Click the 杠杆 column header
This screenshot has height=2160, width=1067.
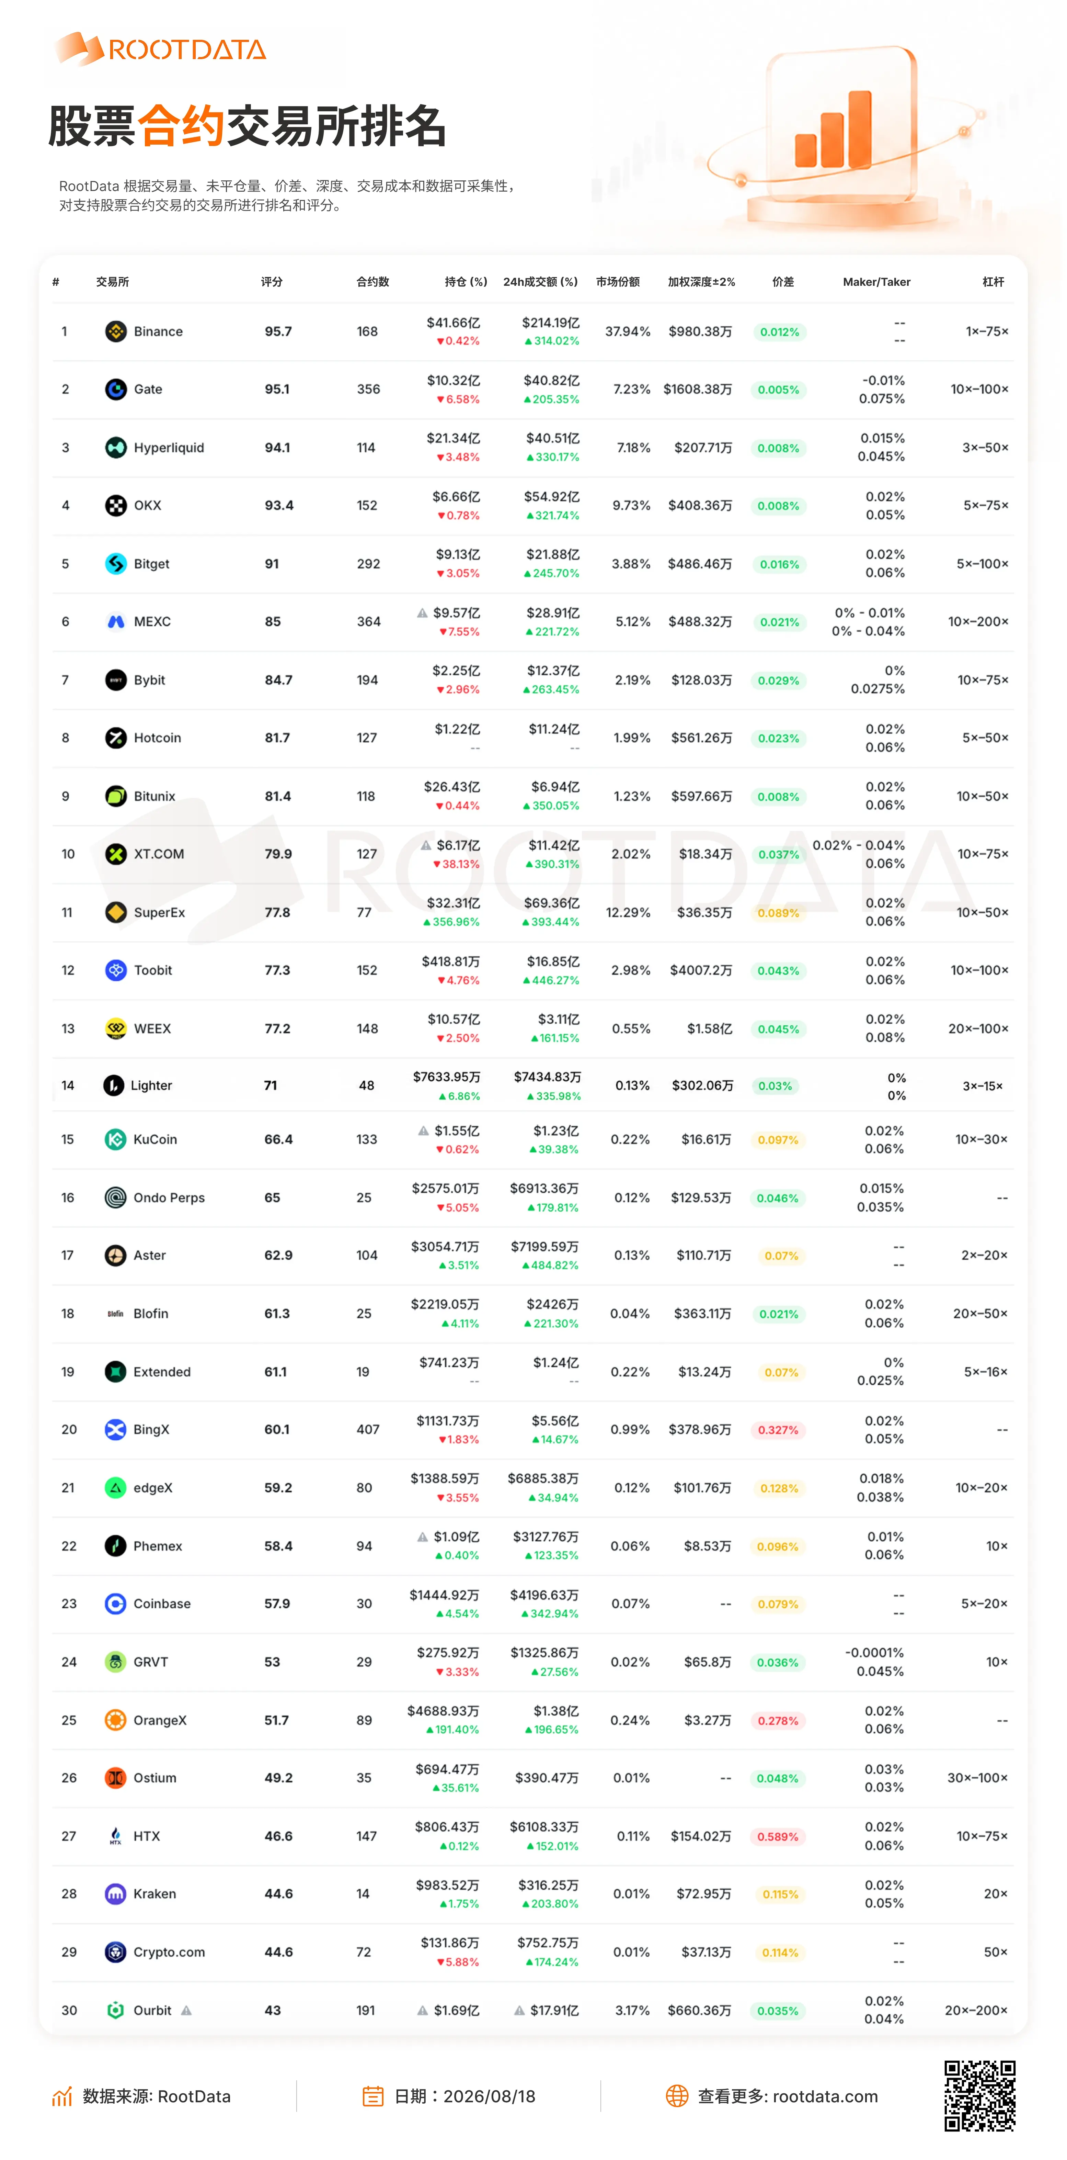point(993,282)
